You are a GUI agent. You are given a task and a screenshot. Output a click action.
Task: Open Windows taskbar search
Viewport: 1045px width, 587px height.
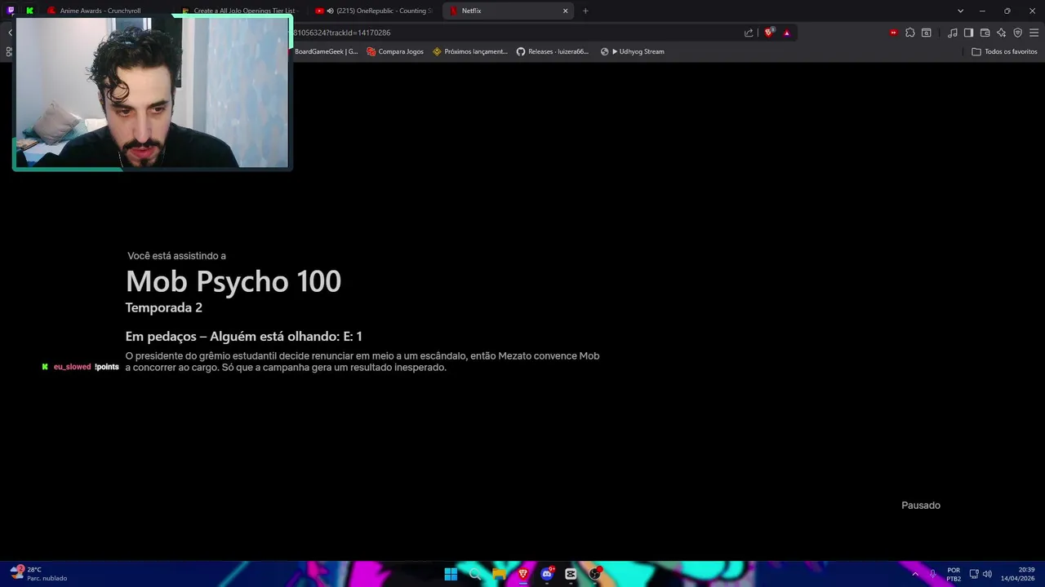click(475, 574)
